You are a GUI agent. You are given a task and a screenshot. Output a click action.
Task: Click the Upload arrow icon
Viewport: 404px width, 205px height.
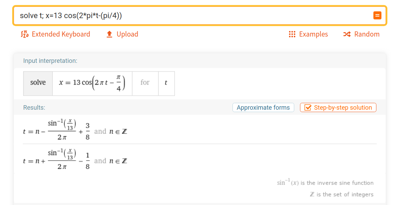pos(109,34)
